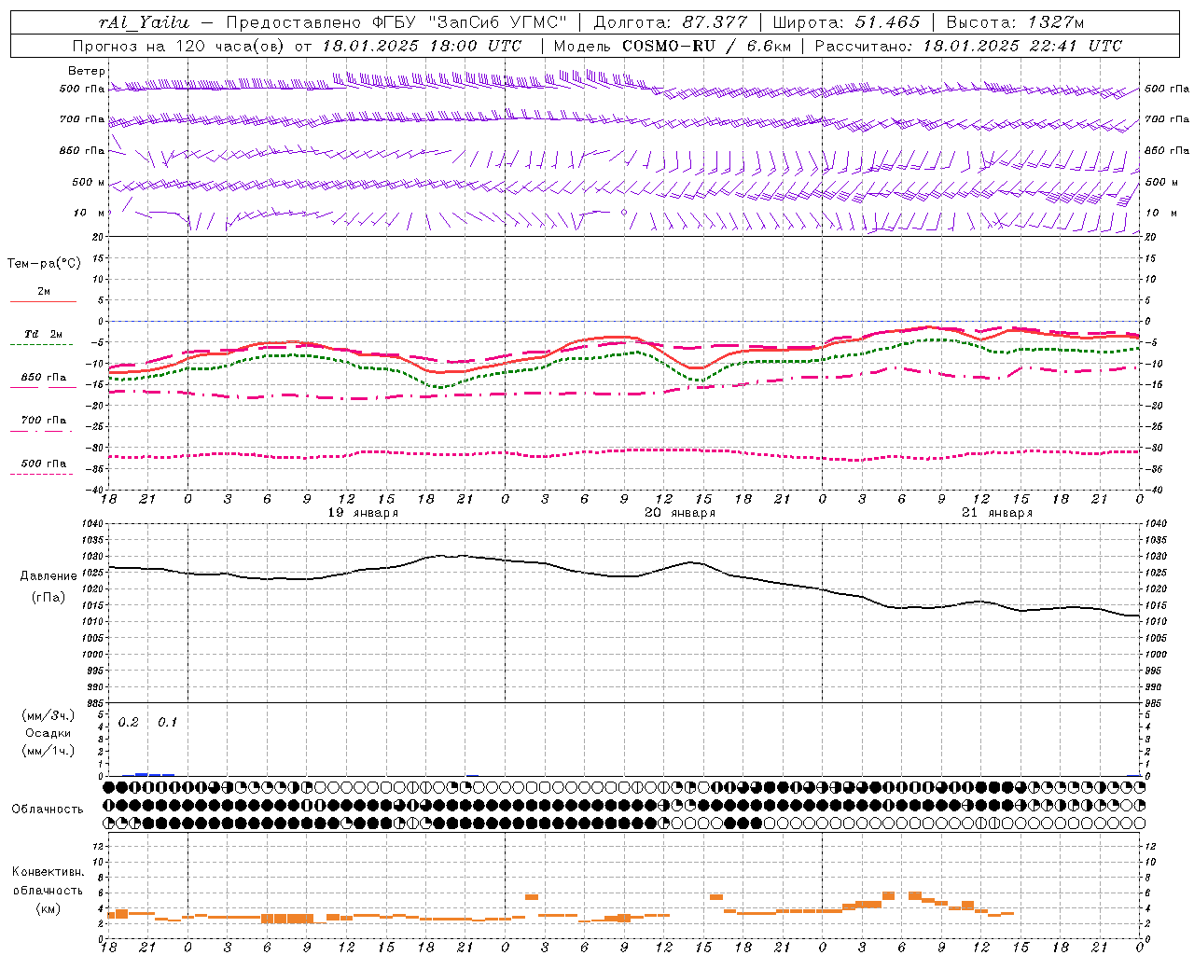Click the 'Конвективн.' label
This screenshot has width=1194, height=955.
(x=49, y=872)
